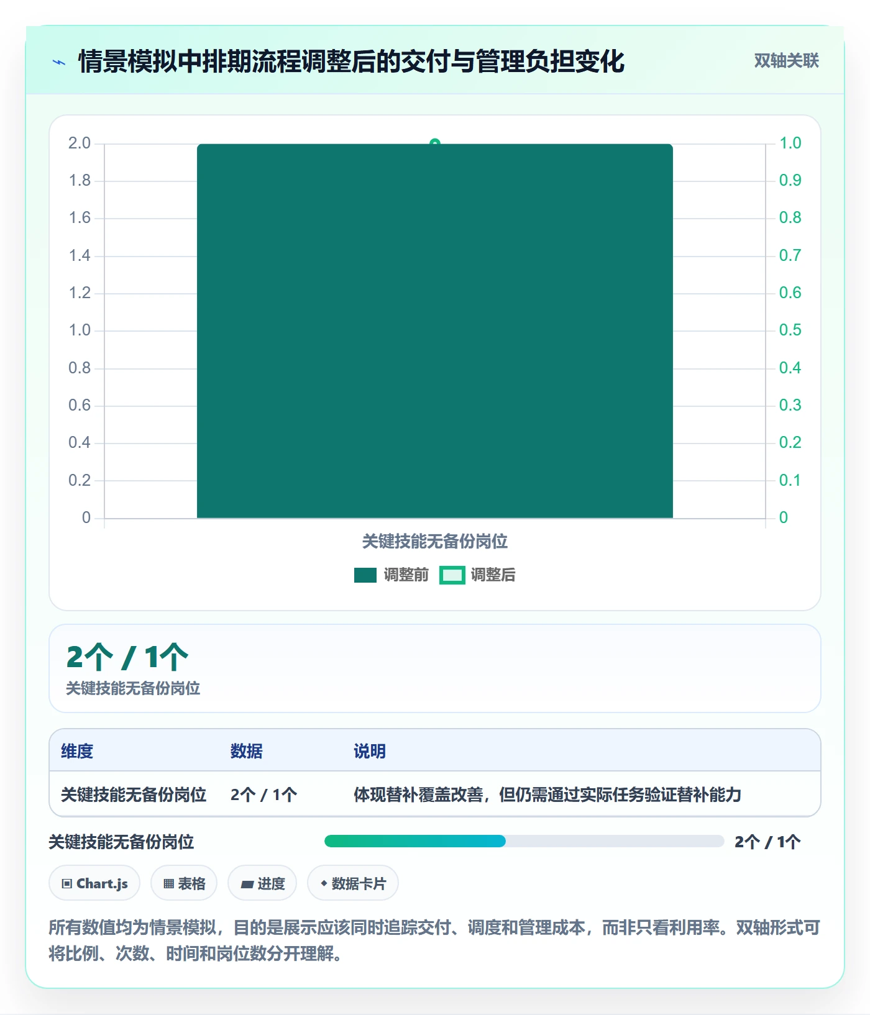Click the Chart.js chip square icon

pos(67,883)
